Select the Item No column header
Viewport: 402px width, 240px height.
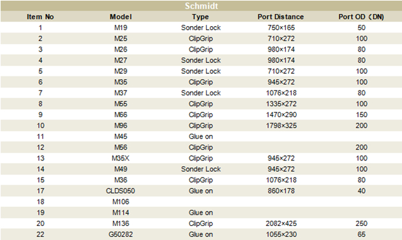click(x=40, y=17)
